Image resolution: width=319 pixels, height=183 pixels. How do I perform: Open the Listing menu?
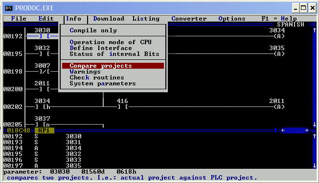coord(146,19)
